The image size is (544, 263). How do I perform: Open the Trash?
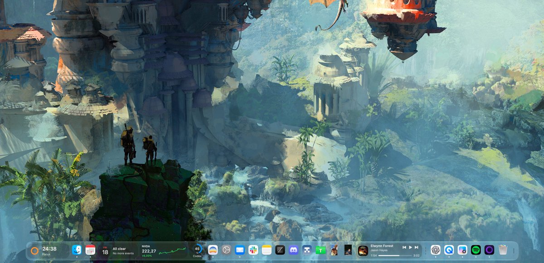503,250
